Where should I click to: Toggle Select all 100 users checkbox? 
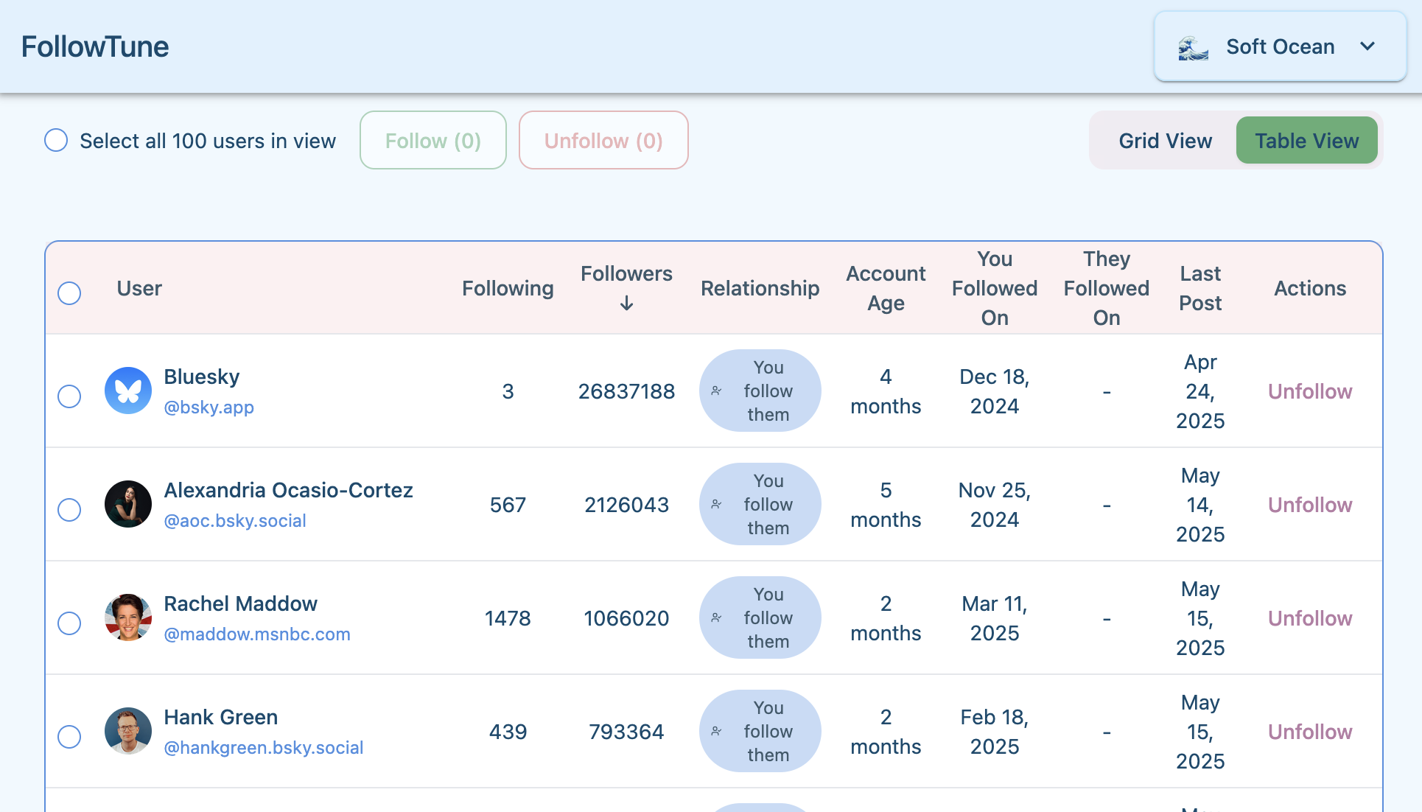(x=56, y=140)
